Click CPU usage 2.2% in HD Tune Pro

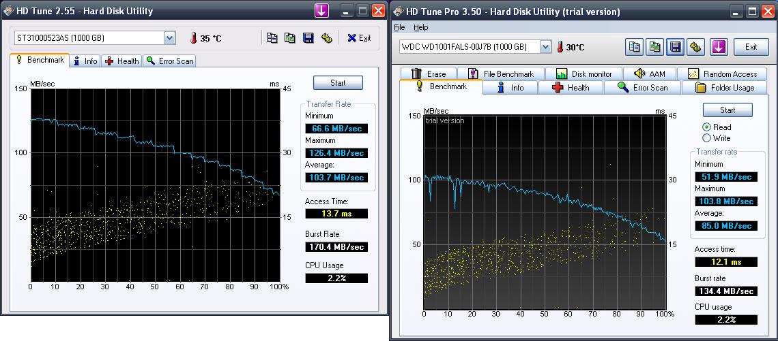pos(726,319)
